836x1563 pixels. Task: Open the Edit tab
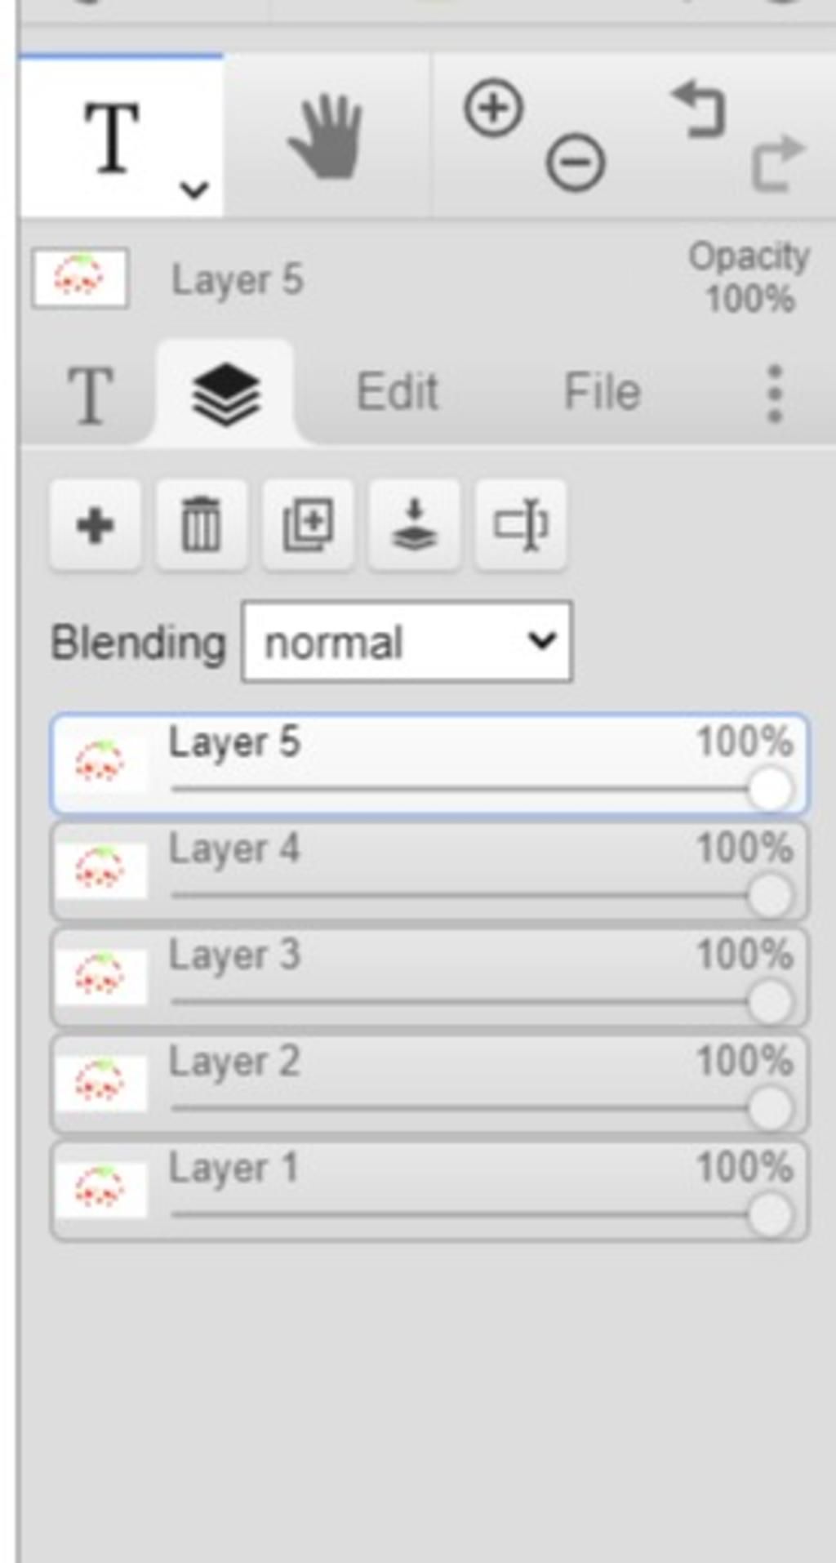click(x=398, y=392)
